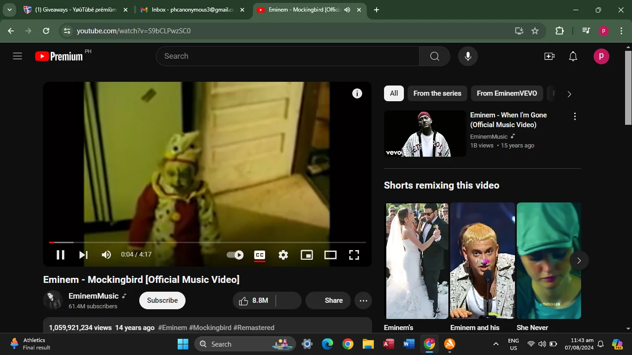
Task: Open File Explorer from taskbar
Action: pyautogui.click(x=368, y=344)
